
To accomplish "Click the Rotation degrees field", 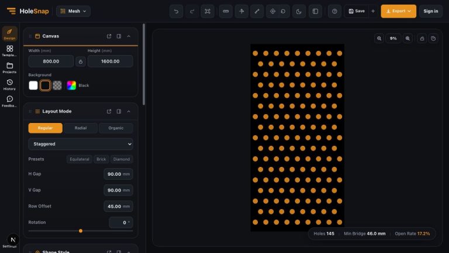I will [120, 223].
